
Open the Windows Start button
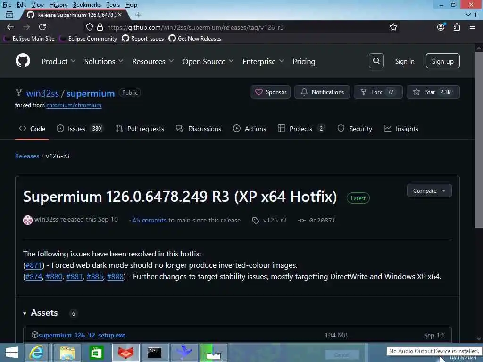coord(12,353)
